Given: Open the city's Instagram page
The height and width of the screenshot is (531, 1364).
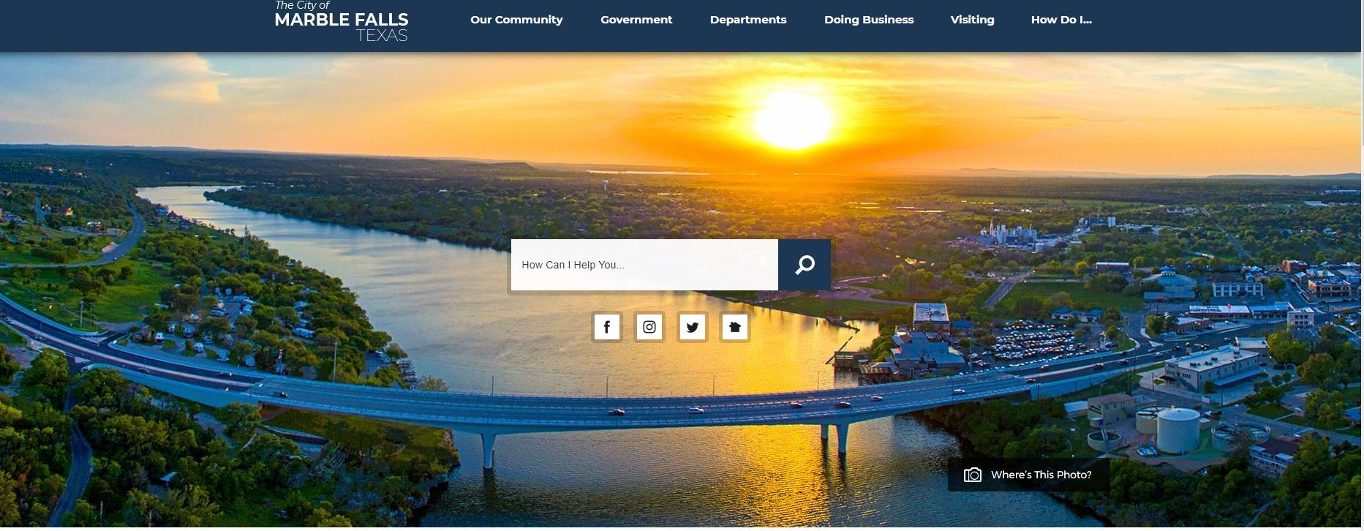Looking at the screenshot, I should click(x=649, y=327).
